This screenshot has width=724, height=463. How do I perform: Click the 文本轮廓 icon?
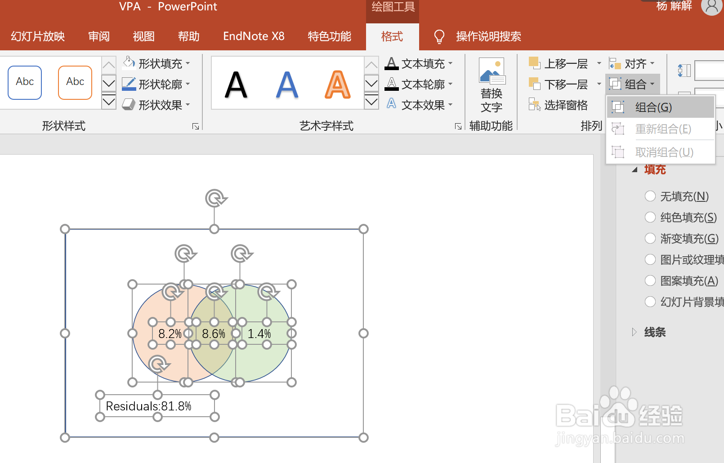[392, 84]
